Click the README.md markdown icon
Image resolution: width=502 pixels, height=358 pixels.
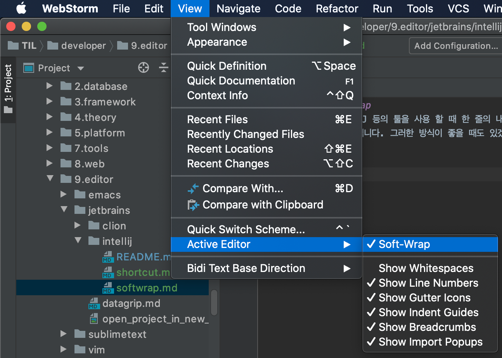(107, 257)
